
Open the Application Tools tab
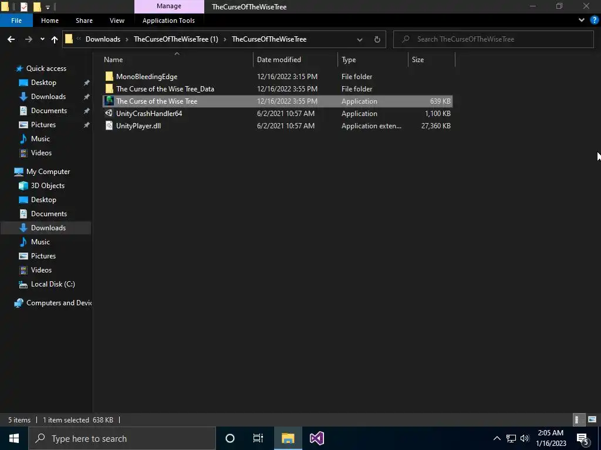(x=168, y=21)
